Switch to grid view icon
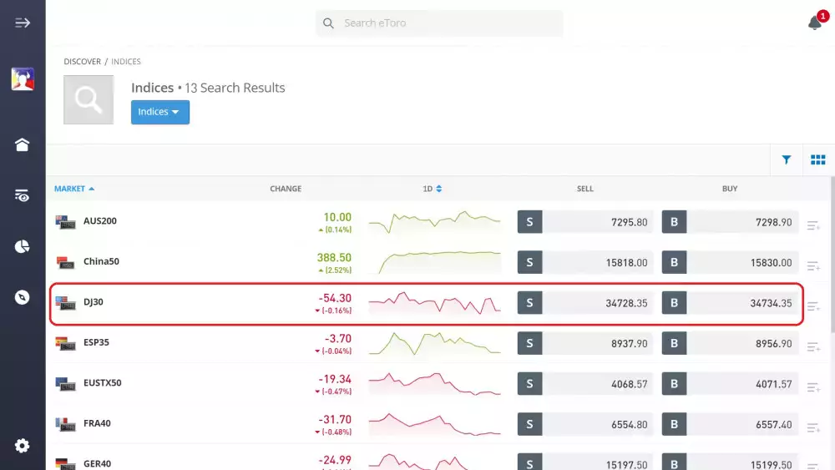835x470 pixels. coord(818,159)
